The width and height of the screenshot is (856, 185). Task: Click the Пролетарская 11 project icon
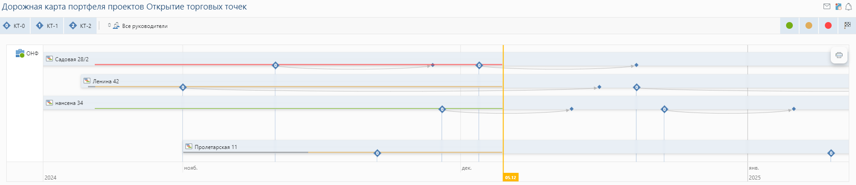coord(189,147)
